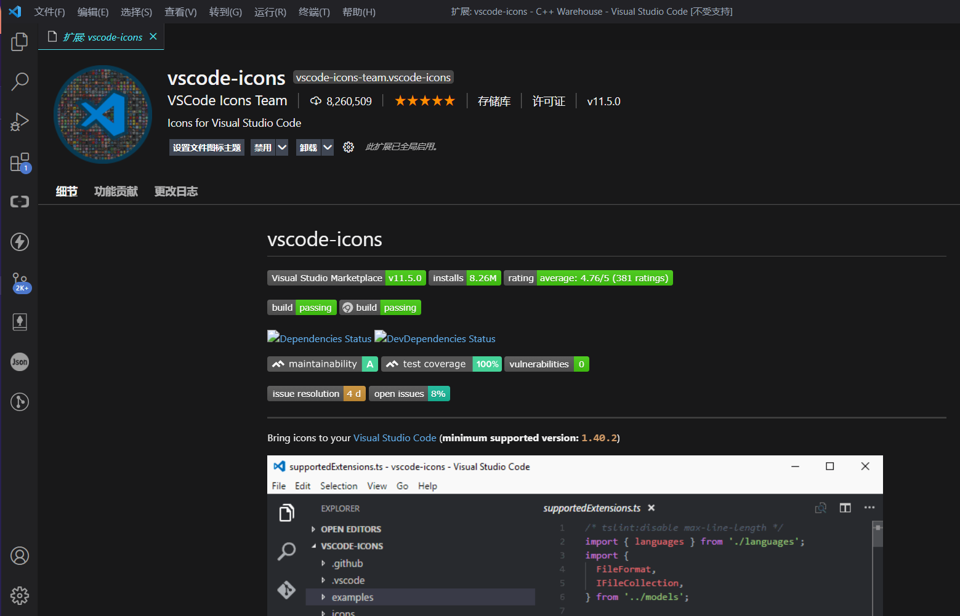The width and height of the screenshot is (960, 616).
Task: Click the open issues 8% badge
Action: pos(409,394)
